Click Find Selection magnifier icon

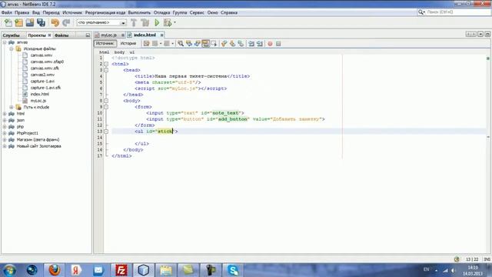181,44
